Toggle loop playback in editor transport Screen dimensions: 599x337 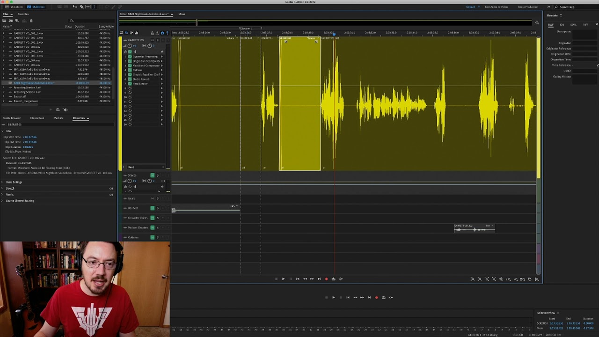click(x=333, y=279)
